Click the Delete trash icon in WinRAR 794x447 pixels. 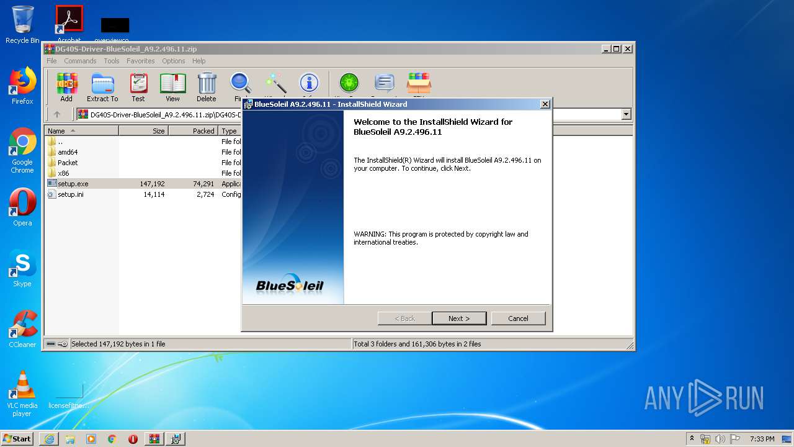(x=207, y=87)
